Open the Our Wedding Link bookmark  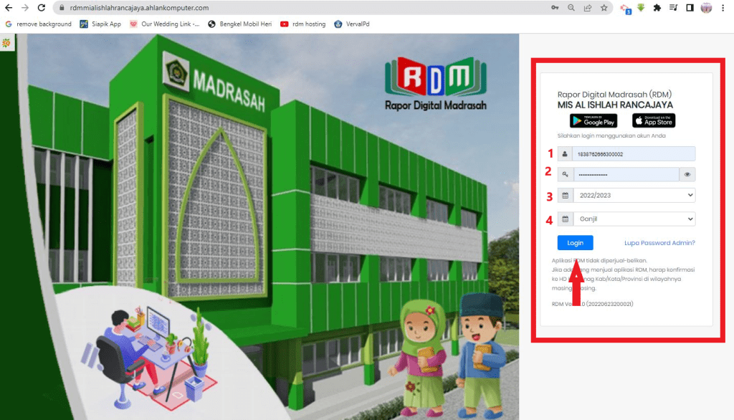coord(164,24)
